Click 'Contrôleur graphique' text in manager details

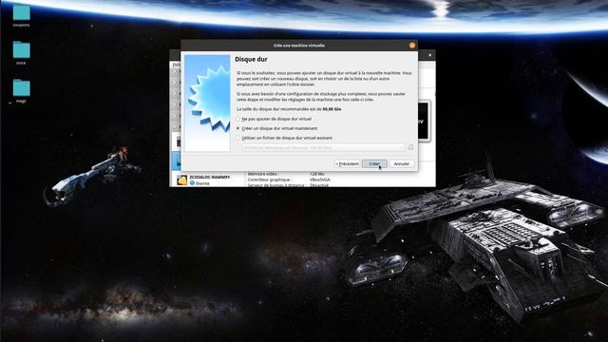point(269,180)
